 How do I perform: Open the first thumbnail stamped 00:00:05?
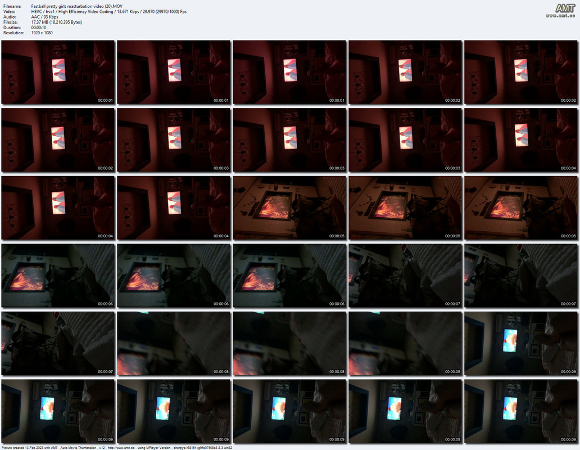[289, 208]
